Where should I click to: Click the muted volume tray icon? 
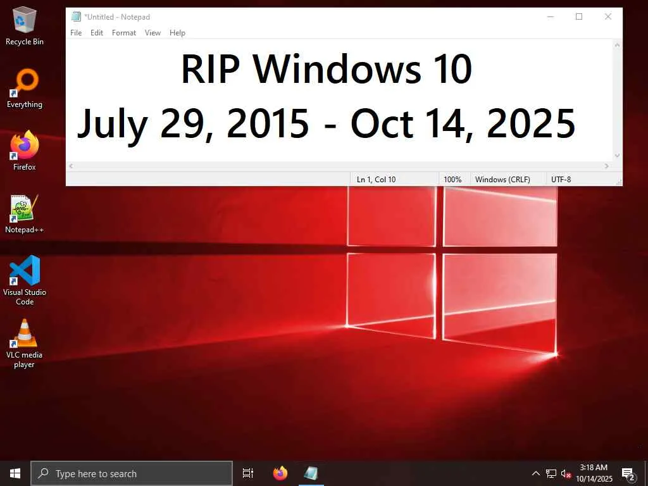566,473
